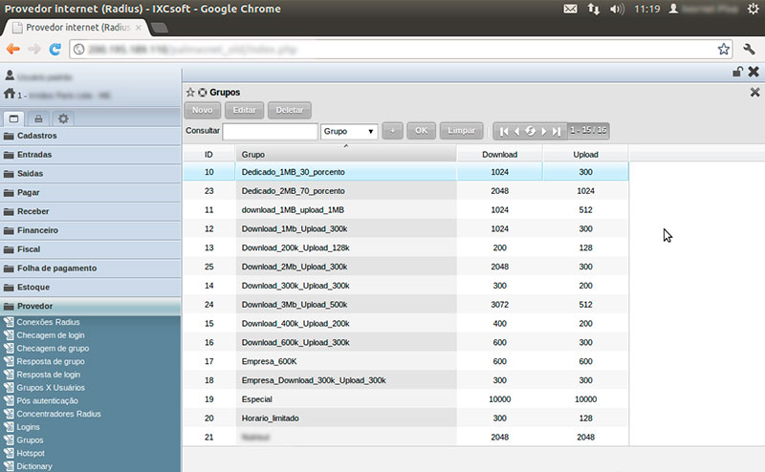Bookmark this page with the star icon

(x=724, y=49)
